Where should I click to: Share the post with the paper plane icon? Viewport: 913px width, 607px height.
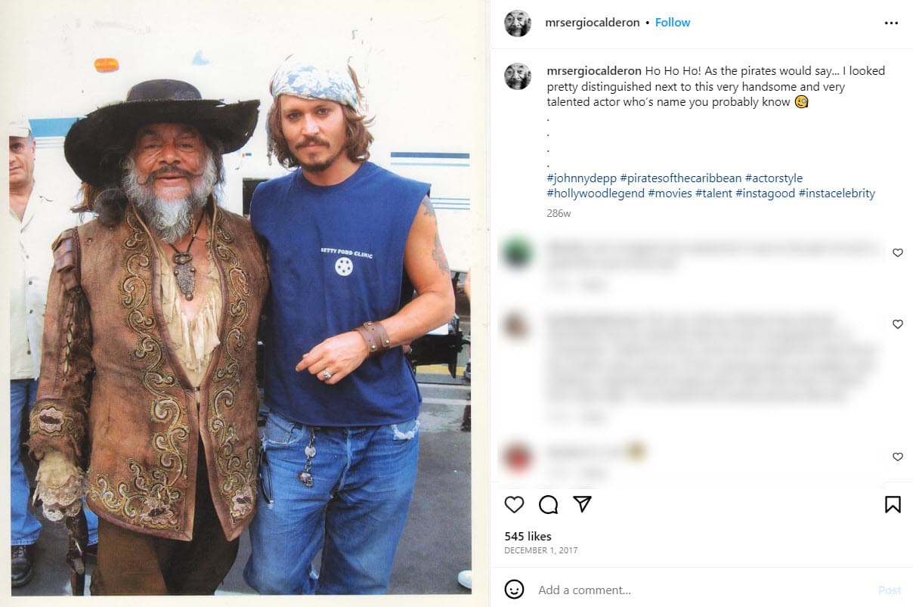pyautogui.click(x=582, y=504)
